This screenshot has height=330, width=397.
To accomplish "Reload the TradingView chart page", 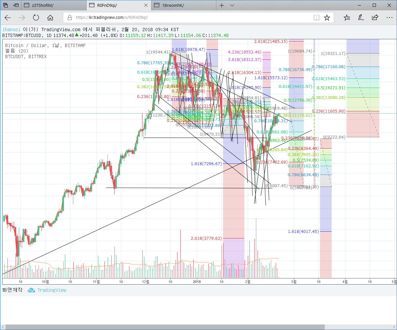I will pos(36,18).
